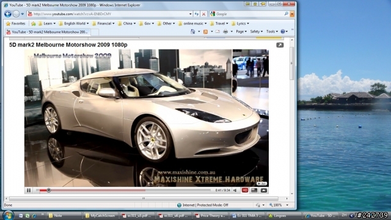Expand the address bar history dropdown
This screenshot has width=391, height=220.
click(191, 14)
